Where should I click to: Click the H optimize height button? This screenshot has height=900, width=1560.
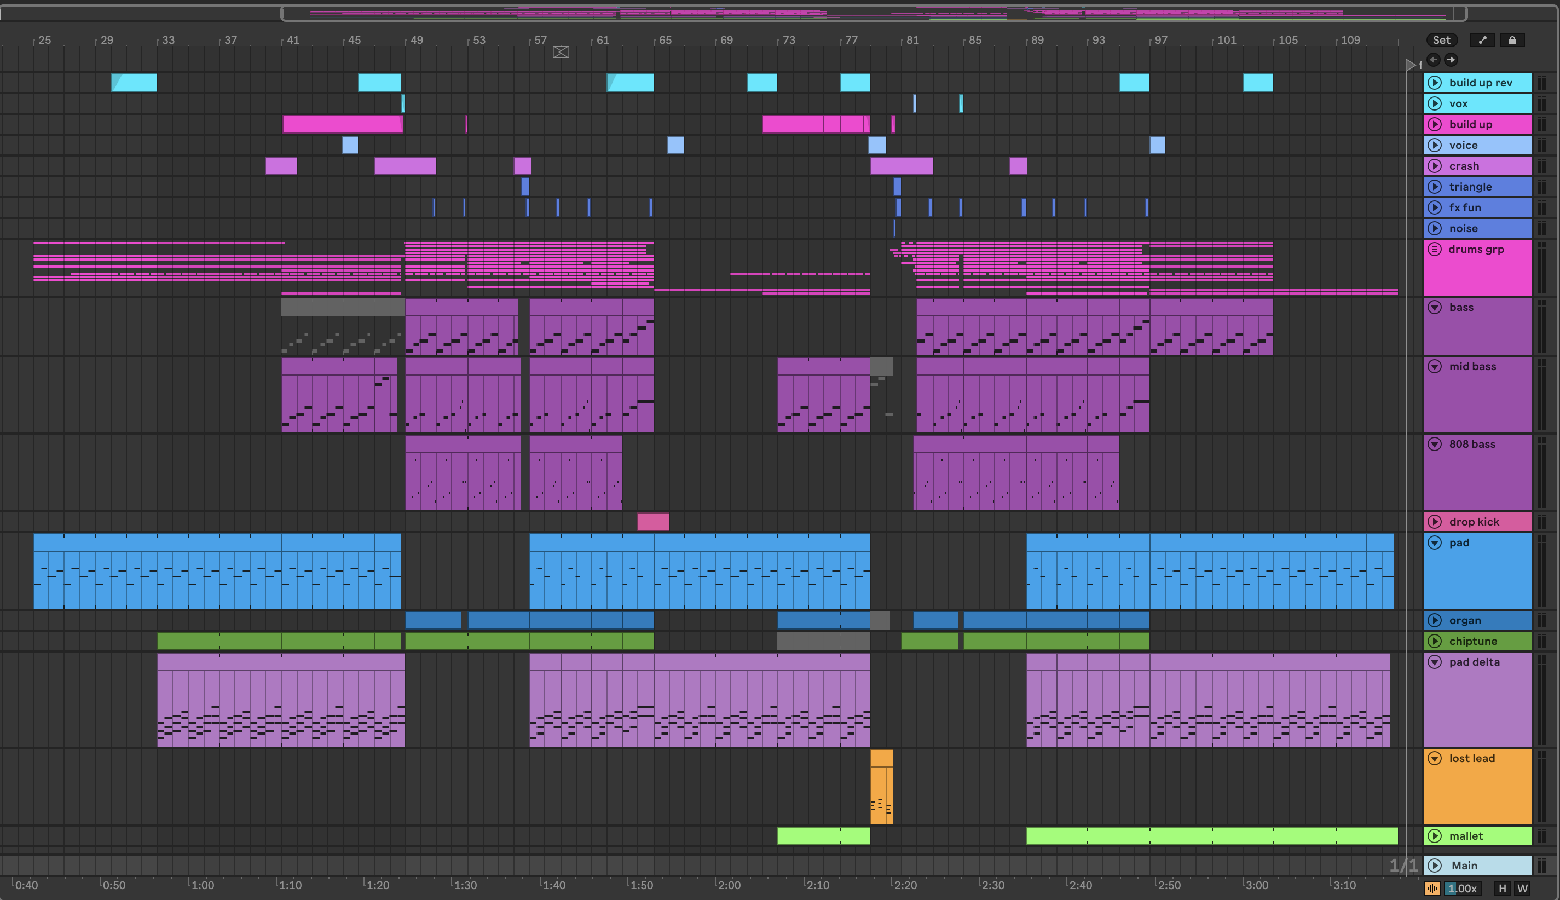[x=1502, y=889]
